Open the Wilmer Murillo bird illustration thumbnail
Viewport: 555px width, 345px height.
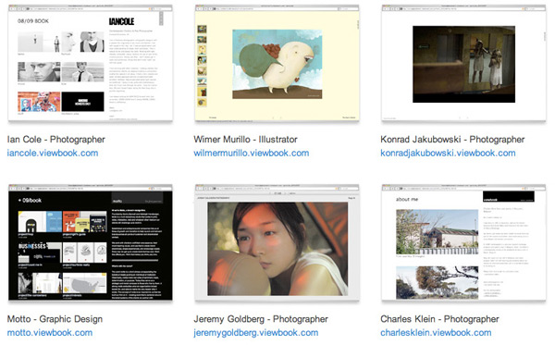pyautogui.click(x=277, y=63)
